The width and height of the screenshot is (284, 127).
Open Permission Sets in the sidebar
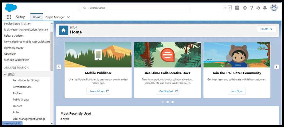[x=22, y=87]
